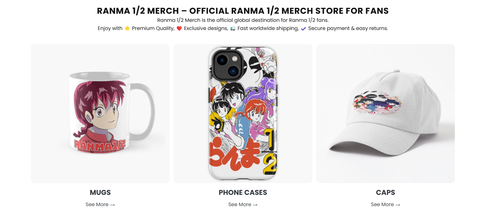The image size is (488, 223).
Task: Click the arrow in Mugs See More link
Action: coord(112,205)
